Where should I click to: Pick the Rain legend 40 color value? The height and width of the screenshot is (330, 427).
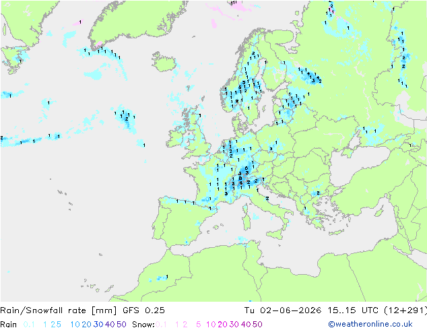pyautogui.click(x=110, y=325)
